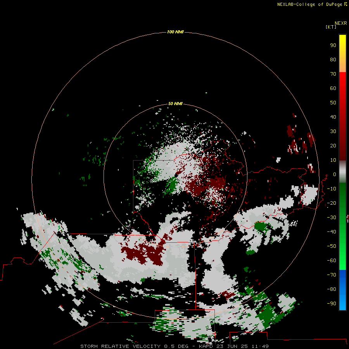This screenshot has width=349, height=349.
Task: Click the -70 value on the velocity scale
Action: 332,275
